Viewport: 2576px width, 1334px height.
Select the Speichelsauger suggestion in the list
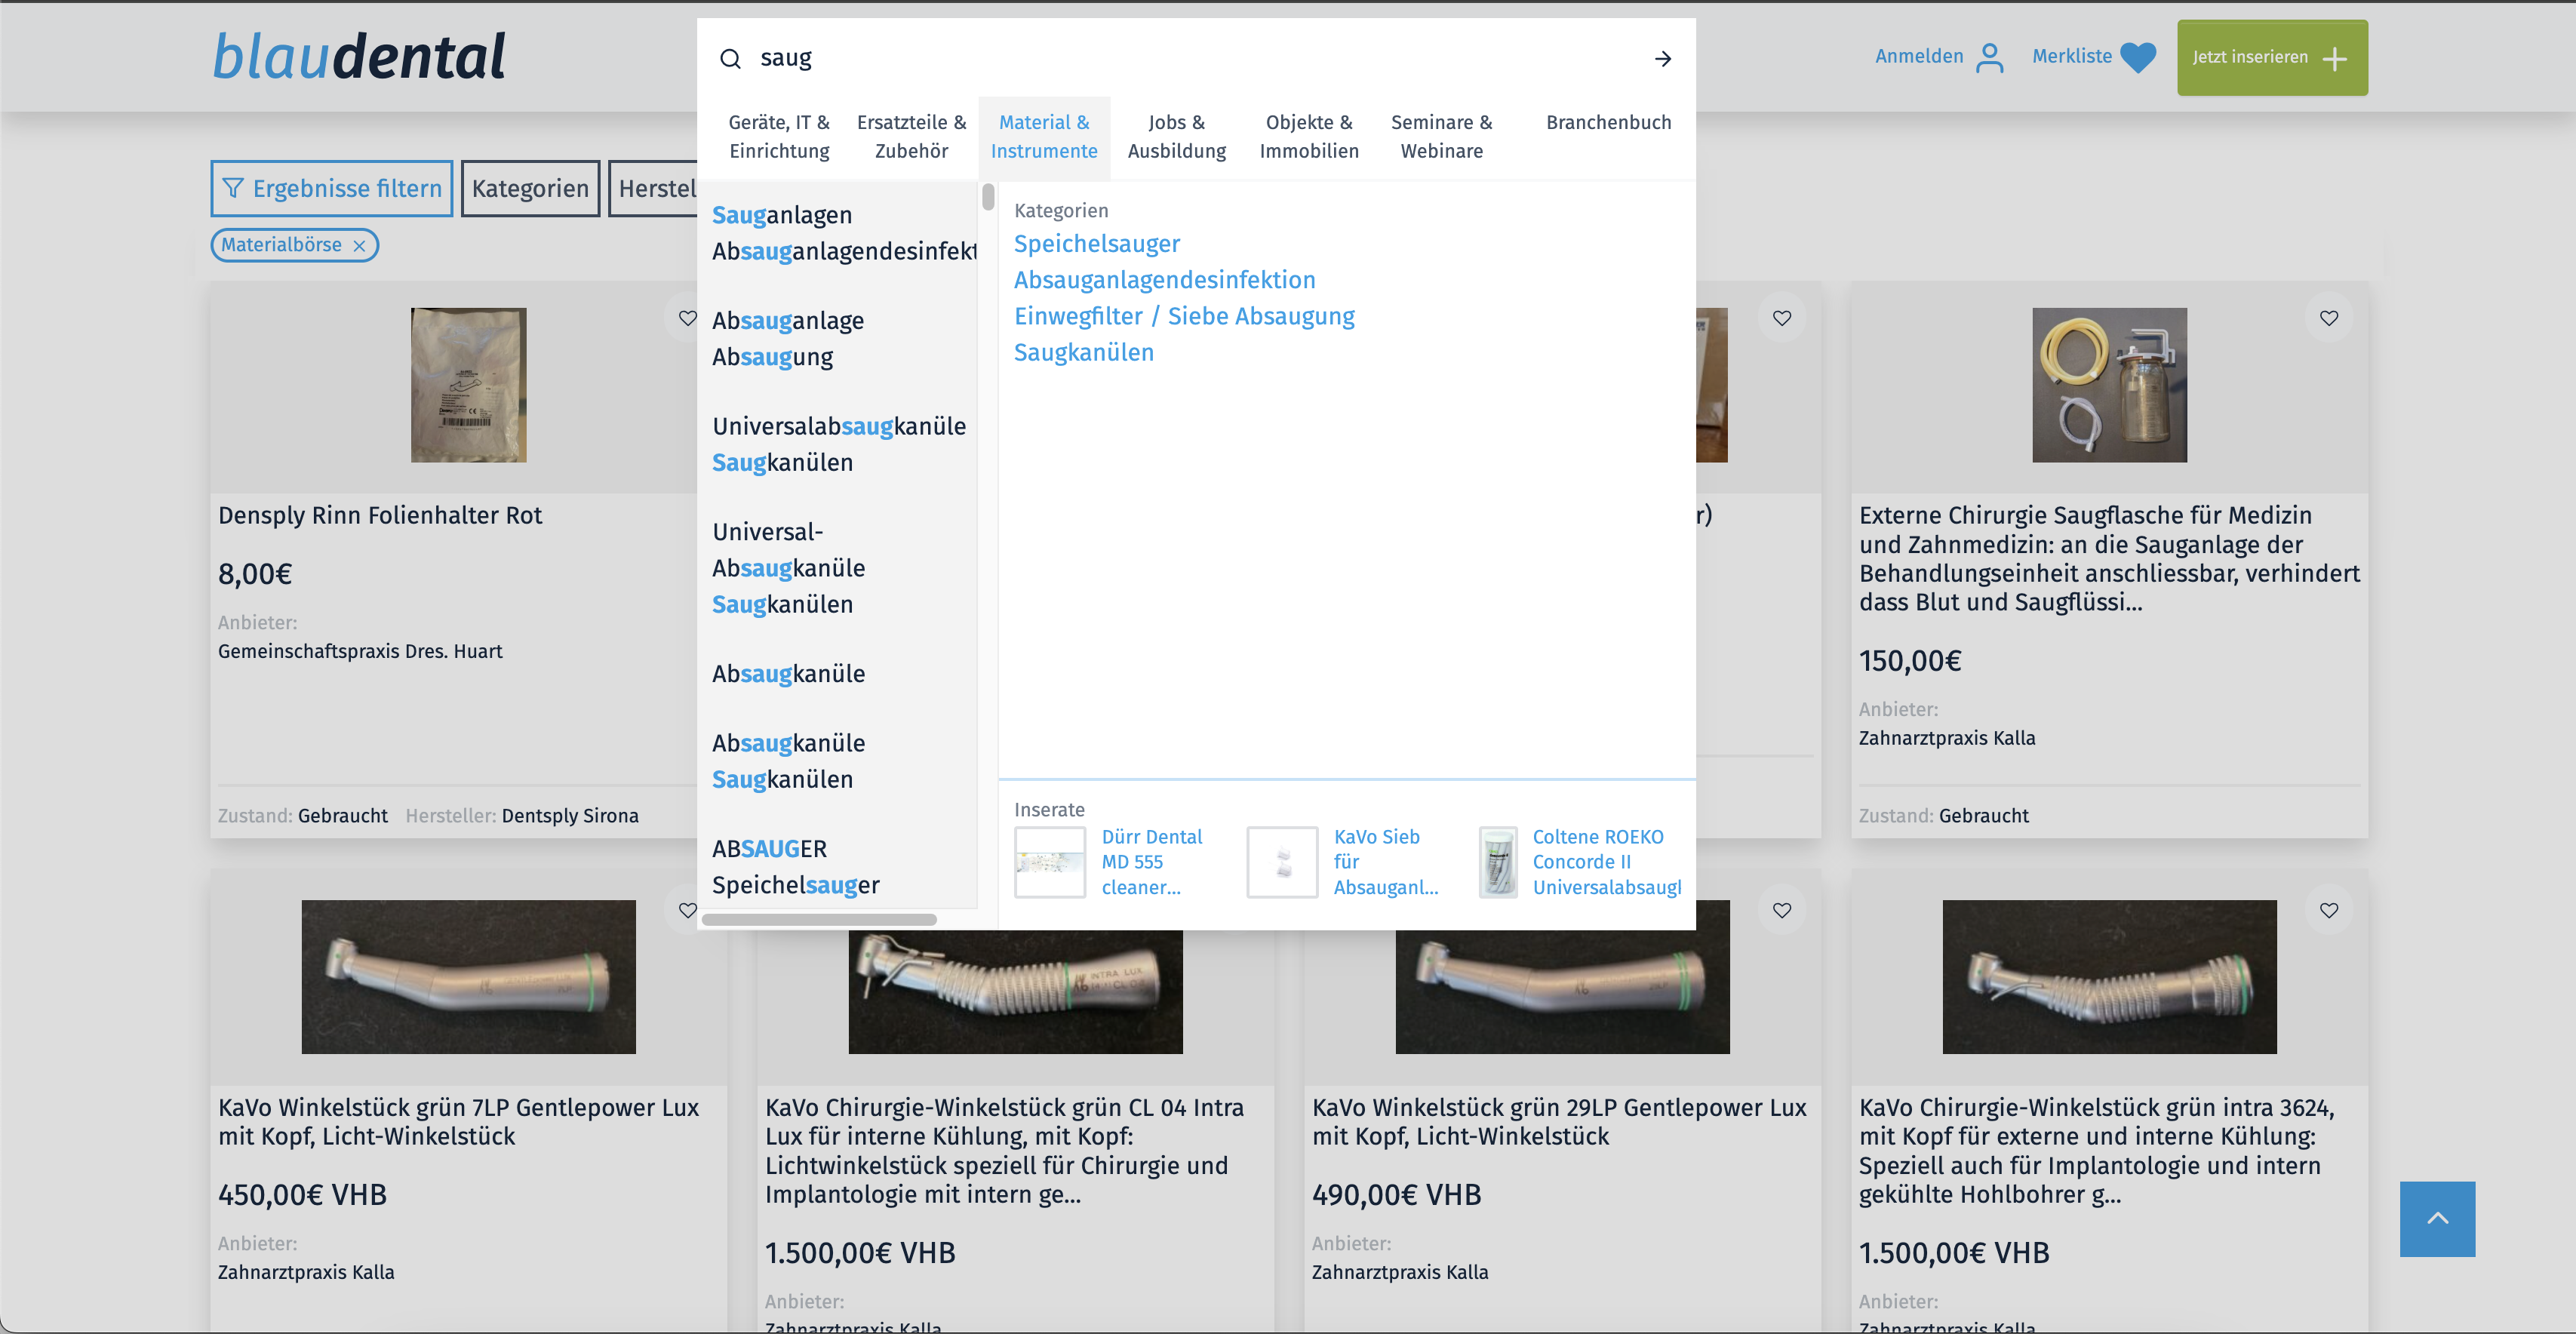(796, 885)
